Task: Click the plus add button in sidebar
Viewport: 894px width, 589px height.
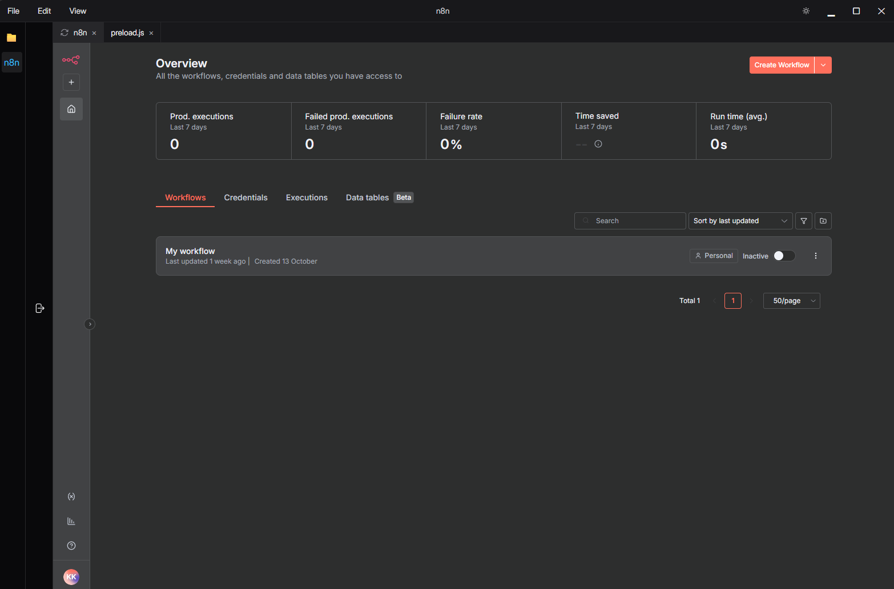Action: (71, 82)
